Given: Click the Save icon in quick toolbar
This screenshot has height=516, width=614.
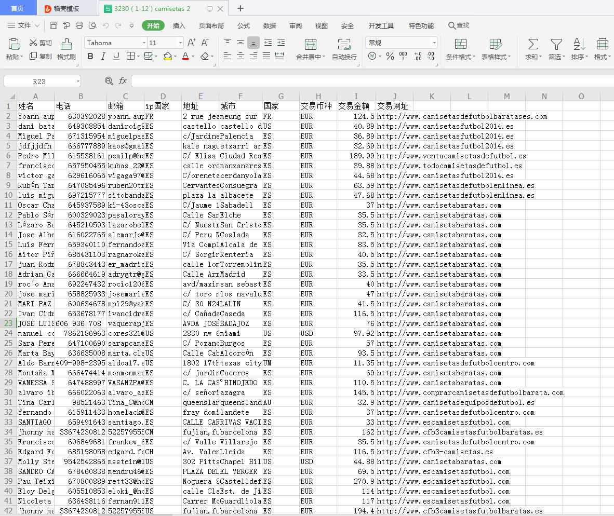Looking at the screenshot, I should click(54, 25).
